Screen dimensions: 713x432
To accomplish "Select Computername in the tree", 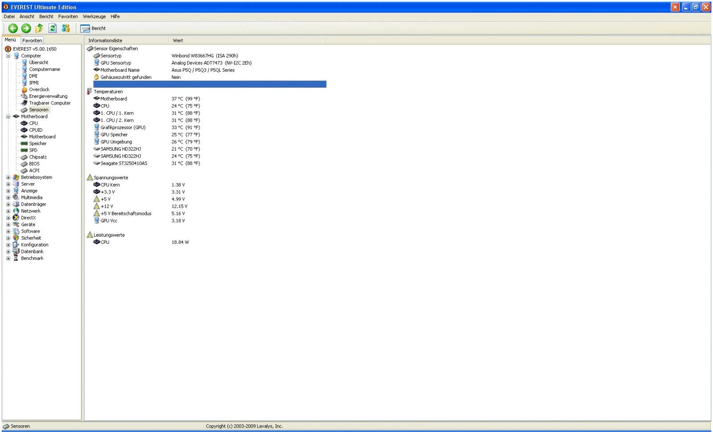I will click(45, 69).
